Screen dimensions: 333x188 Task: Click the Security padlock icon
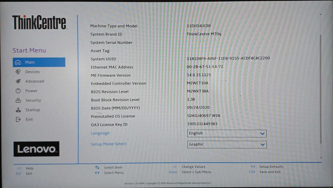point(18,100)
